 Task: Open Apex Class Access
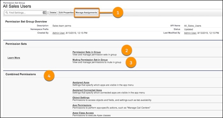(83, 113)
